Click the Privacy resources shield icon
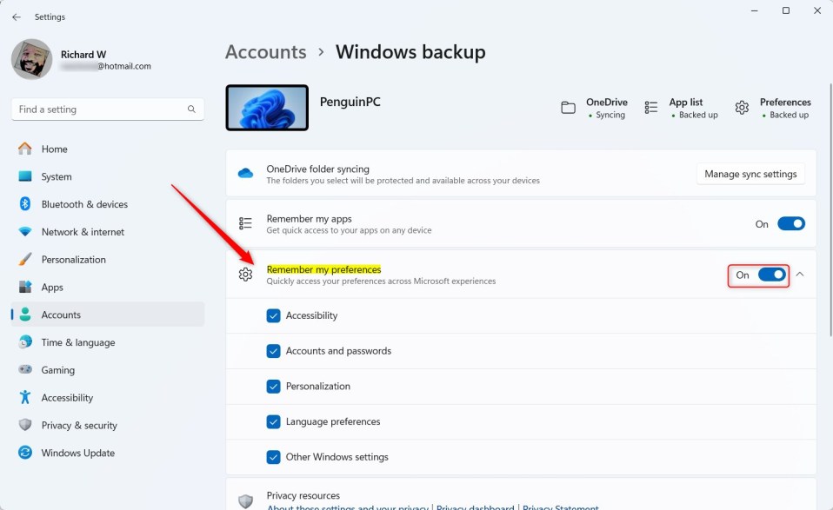833x510 pixels. (245, 501)
